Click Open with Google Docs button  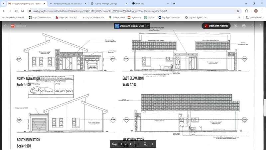[129, 26]
